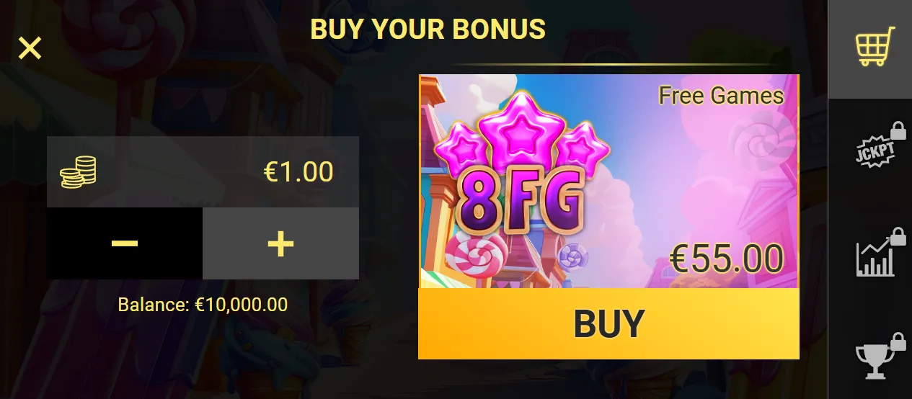Decrease the bet with minus button
This screenshot has width=912, height=399.
tap(125, 243)
